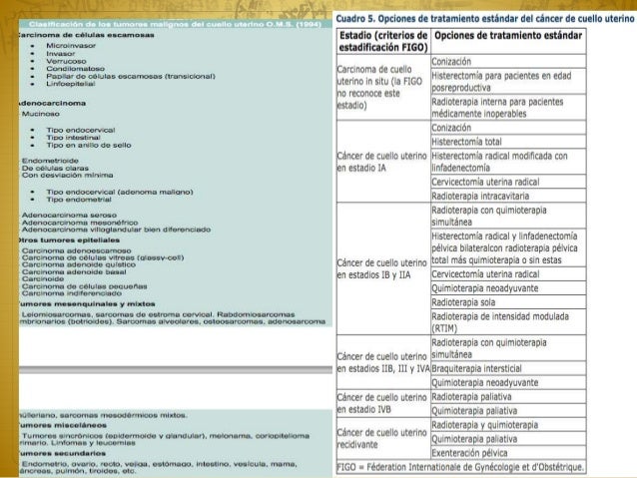Select 'Histerectomía radical y linfadenectomía pélvica' cell
Screen dimensions: 637x478
[x=508, y=247]
